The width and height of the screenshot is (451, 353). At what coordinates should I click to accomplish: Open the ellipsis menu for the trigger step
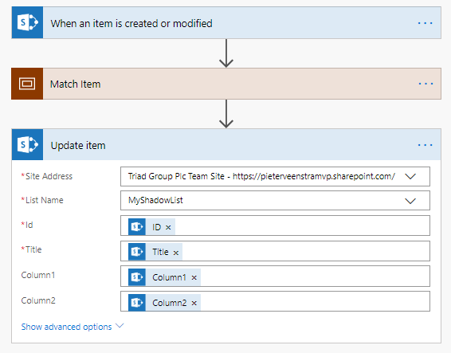click(x=425, y=23)
